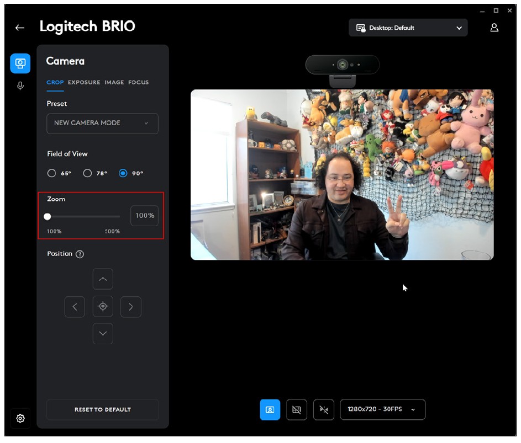The height and width of the screenshot is (443, 521).
Task: Click the back arrow beside Logitech BRIO
Action: coord(20,28)
